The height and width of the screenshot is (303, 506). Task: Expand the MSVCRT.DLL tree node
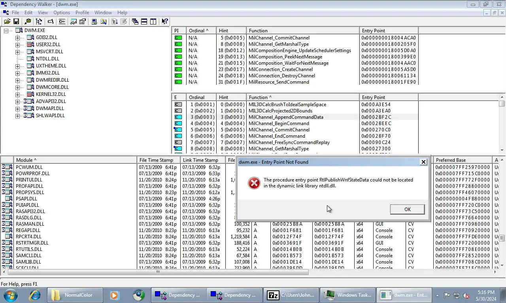coord(17,52)
